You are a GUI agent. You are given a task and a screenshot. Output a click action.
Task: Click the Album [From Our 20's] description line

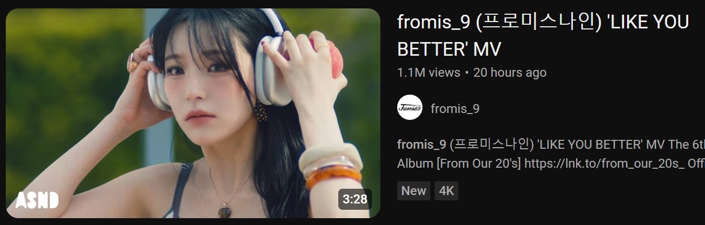[459, 163]
